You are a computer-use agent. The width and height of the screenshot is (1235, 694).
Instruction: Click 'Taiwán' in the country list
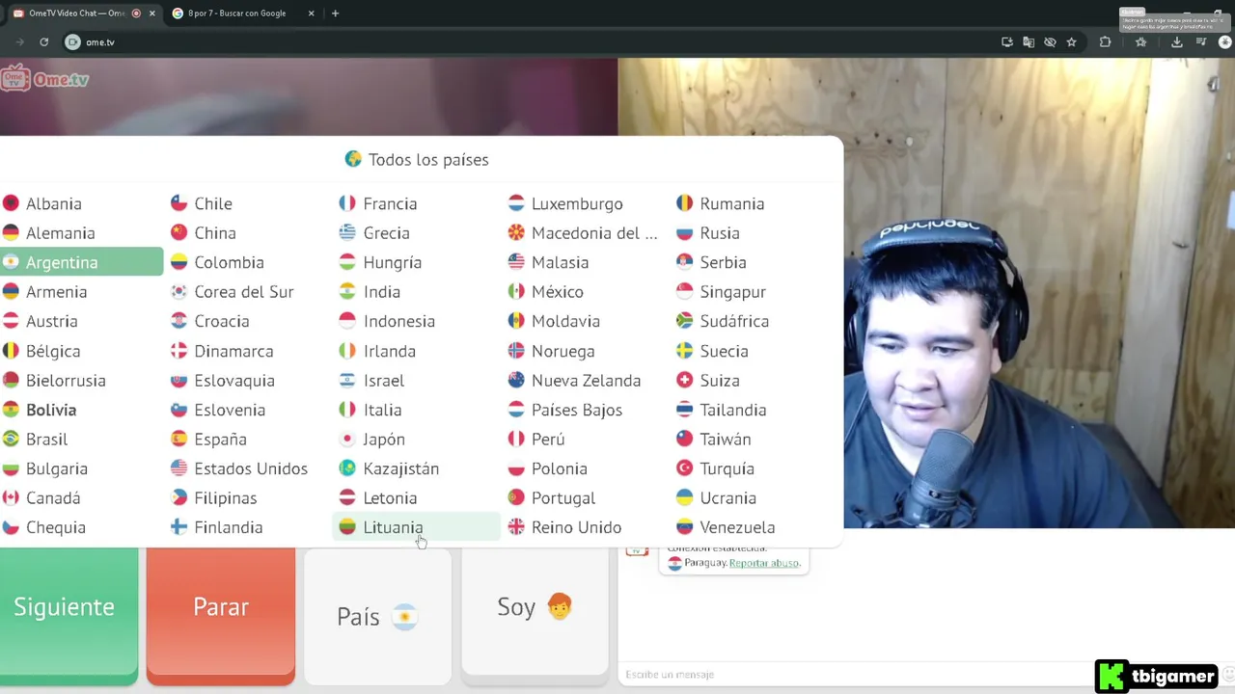[726, 440]
